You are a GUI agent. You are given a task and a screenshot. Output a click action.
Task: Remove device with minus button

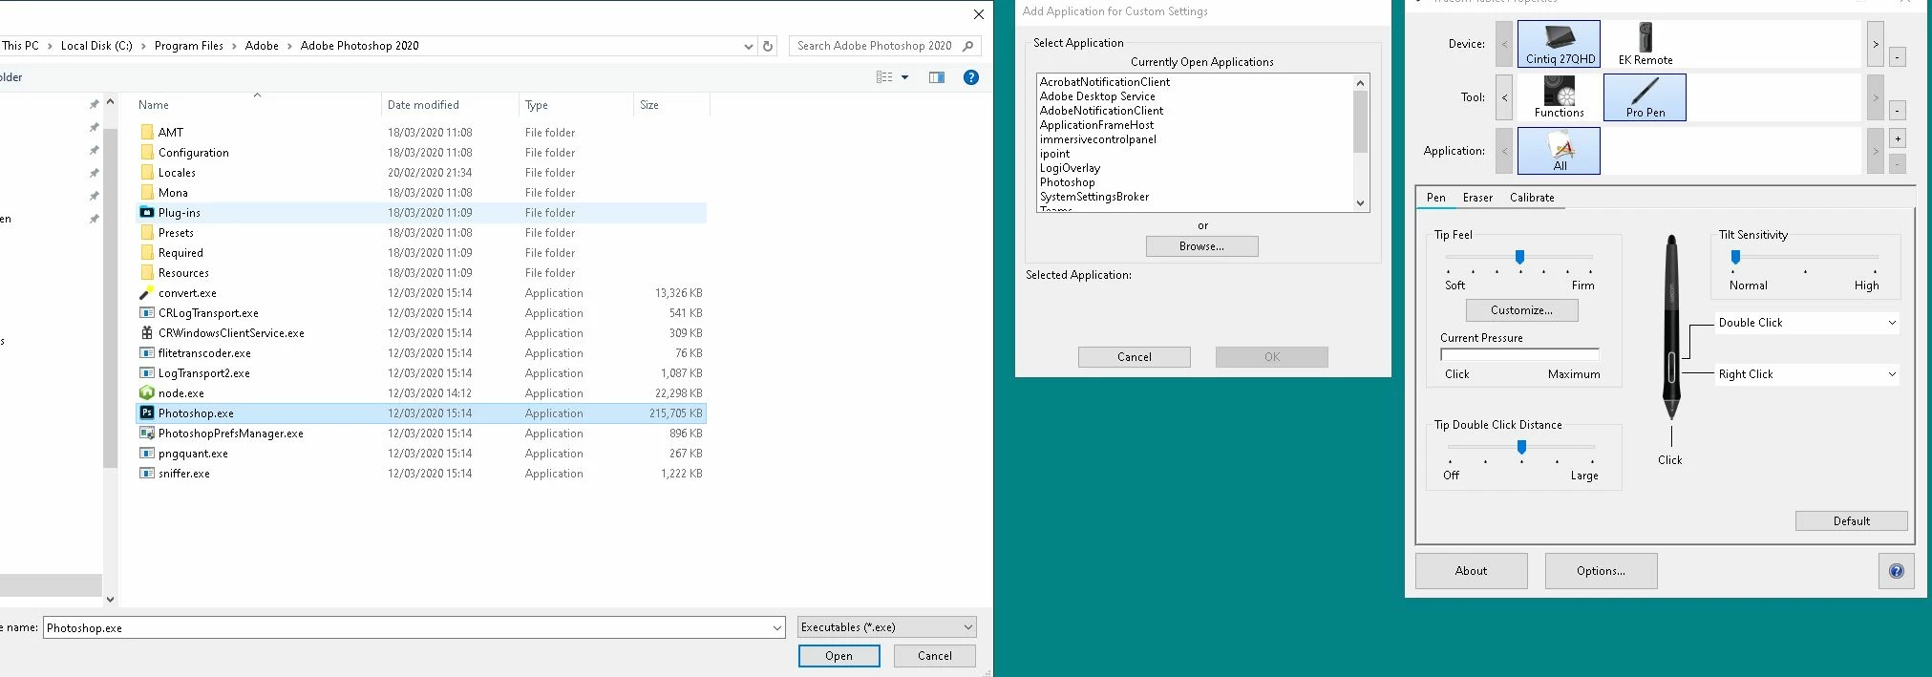tap(1898, 57)
